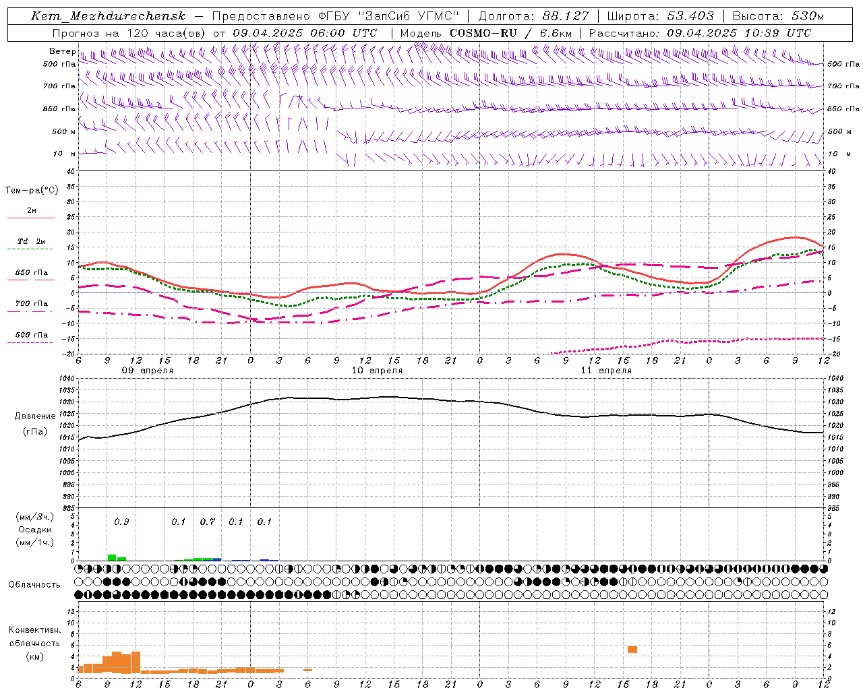863x690 pixels.
Task: Click the date label 11 апреля
Action: pyautogui.click(x=606, y=371)
